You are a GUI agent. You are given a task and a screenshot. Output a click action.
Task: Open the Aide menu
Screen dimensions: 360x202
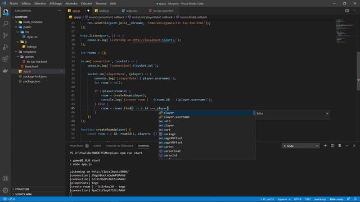click(112, 3)
